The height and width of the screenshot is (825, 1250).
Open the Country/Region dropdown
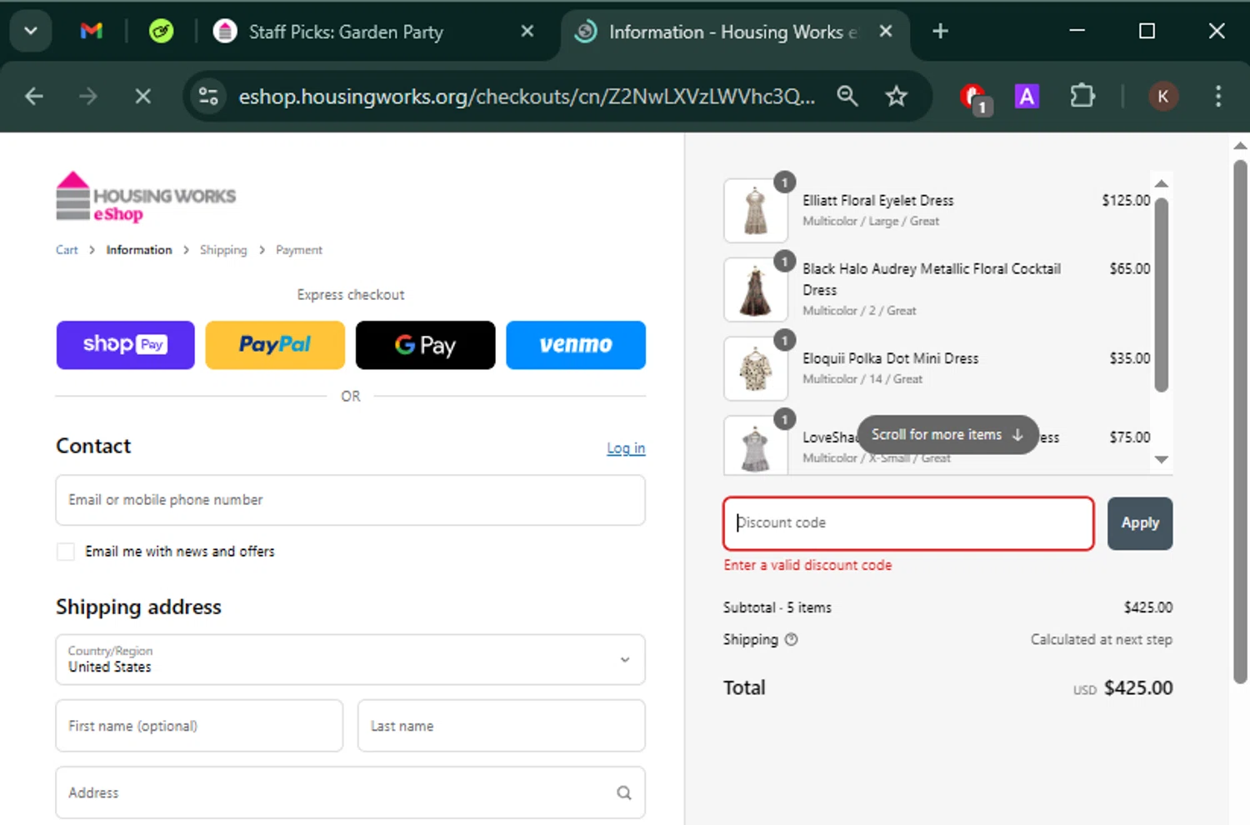(350, 659)
